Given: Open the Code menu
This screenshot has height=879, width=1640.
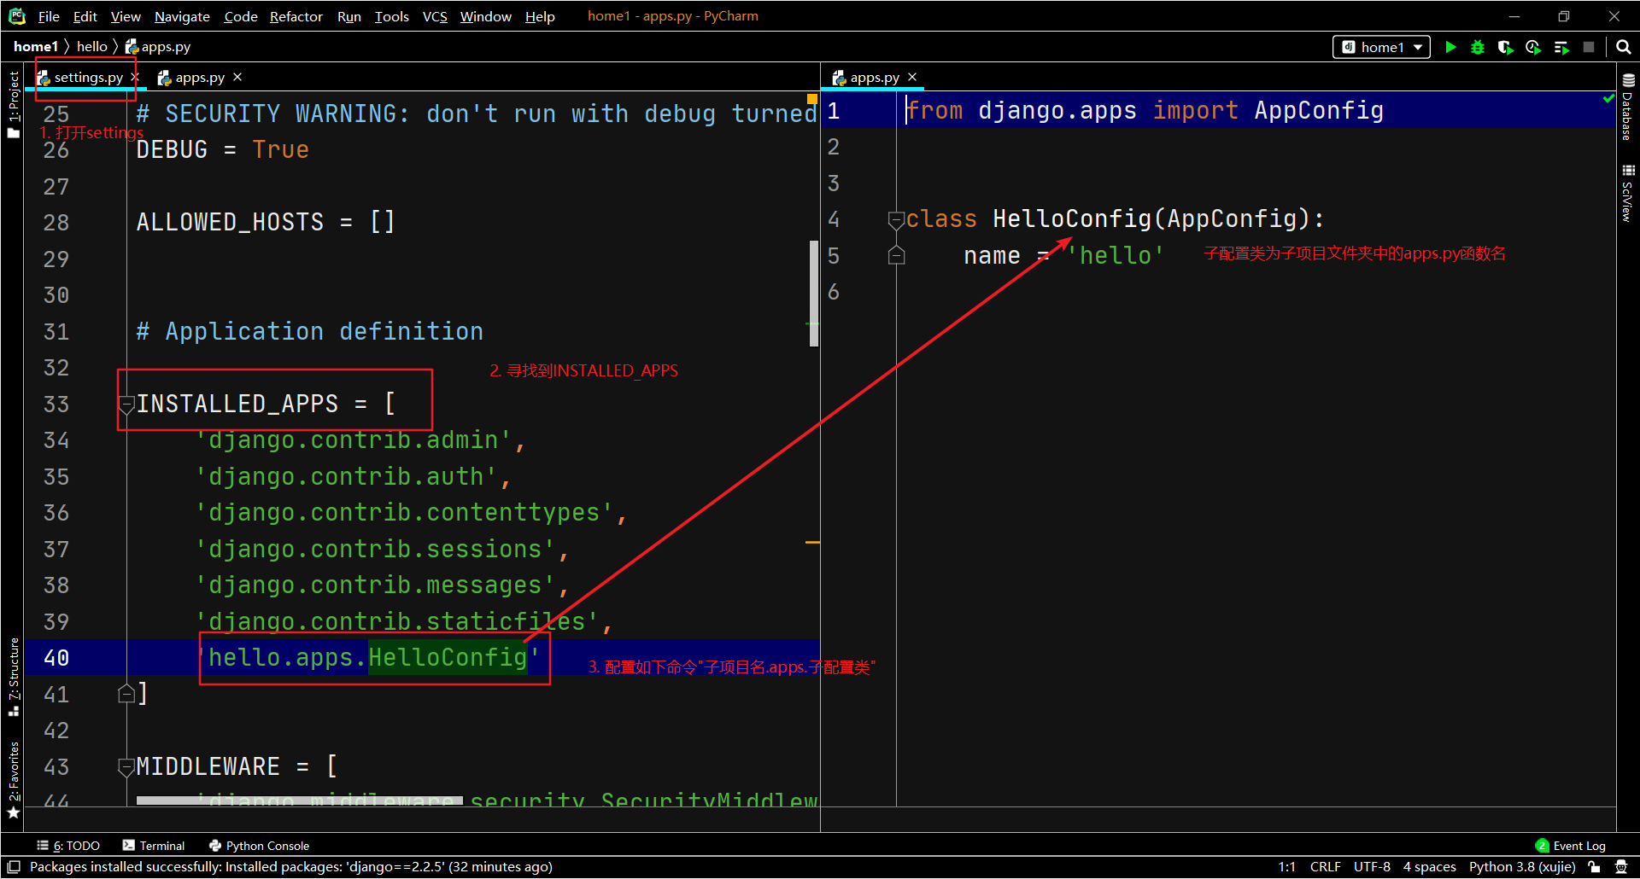Looking at the screenshot, I should [x=241, y=16].
